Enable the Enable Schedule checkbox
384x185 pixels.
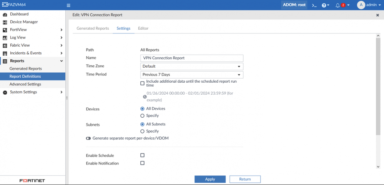(142, 155)
